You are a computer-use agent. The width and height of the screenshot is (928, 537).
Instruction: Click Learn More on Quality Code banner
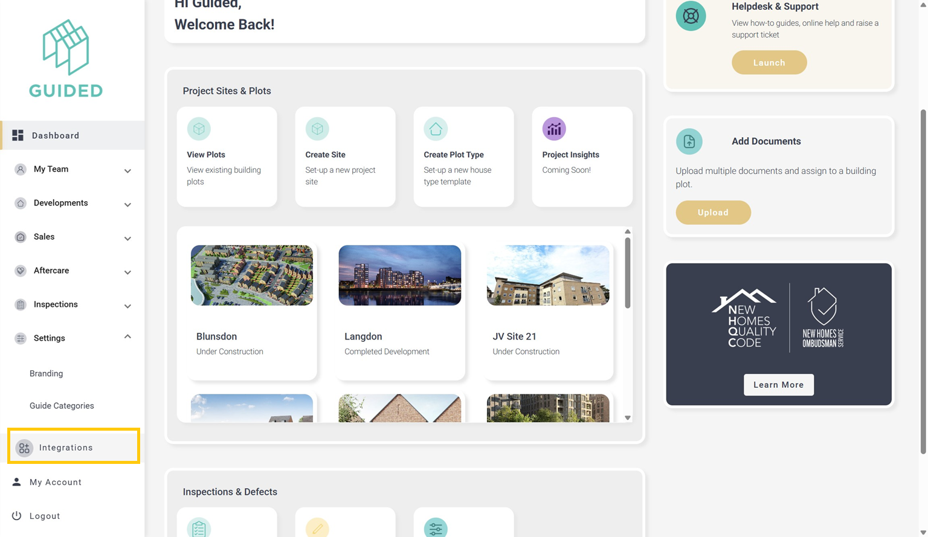778,385
